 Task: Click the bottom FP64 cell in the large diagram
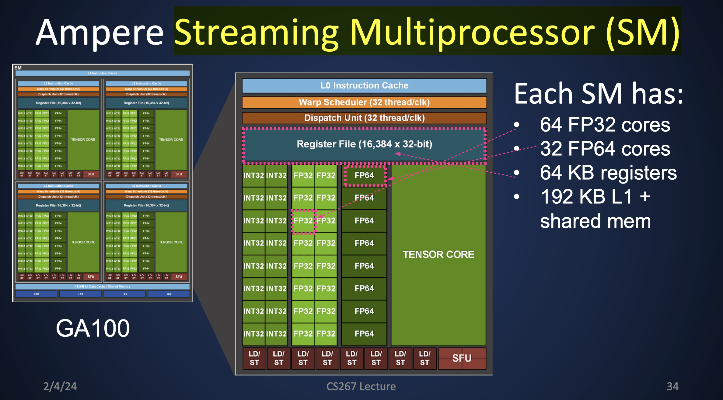tap(364, 334)
